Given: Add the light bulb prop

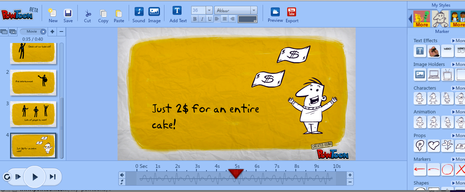Looking at the screenshot, I should [x=420, y=146].
